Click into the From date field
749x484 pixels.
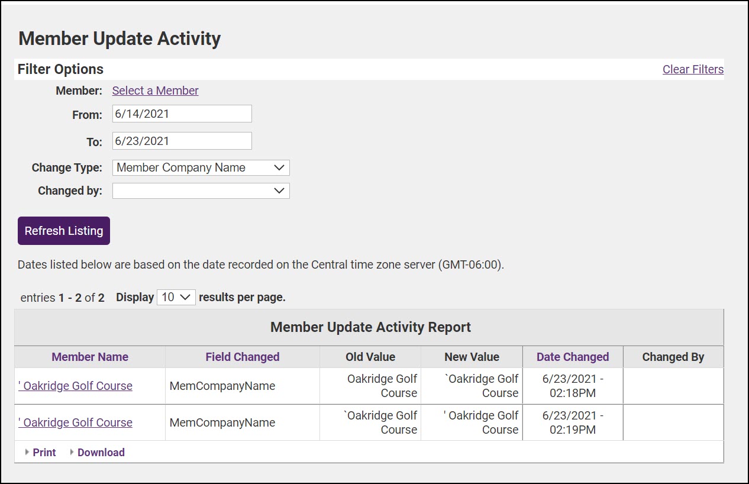pyautogui.click(x=182, y=114)
